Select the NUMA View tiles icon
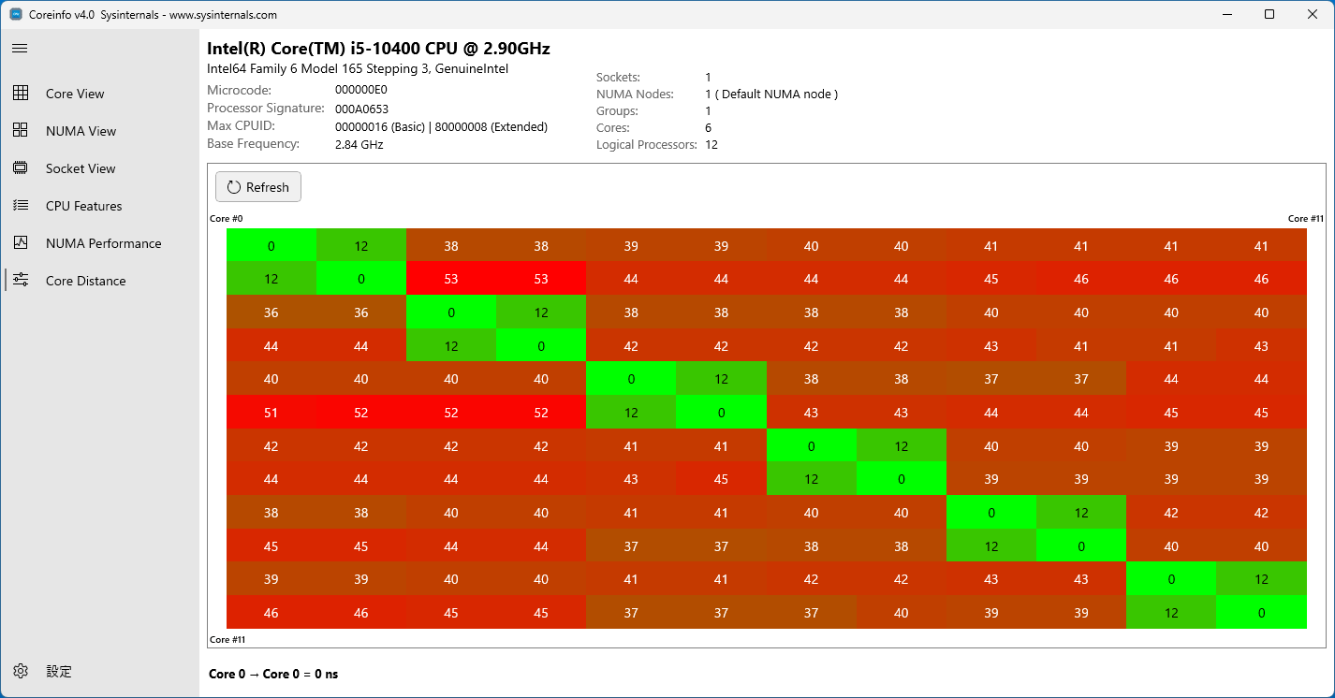The image size is (1335, 698). 20,131
